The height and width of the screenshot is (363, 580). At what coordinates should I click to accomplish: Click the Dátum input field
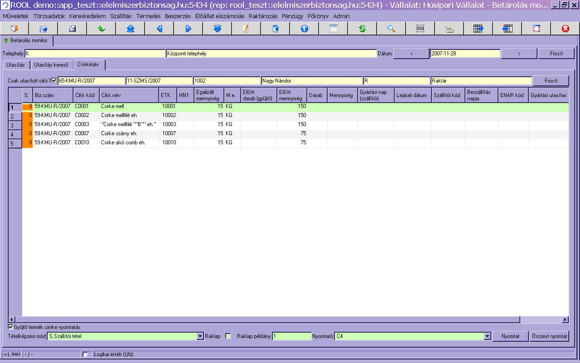(465, 54)
